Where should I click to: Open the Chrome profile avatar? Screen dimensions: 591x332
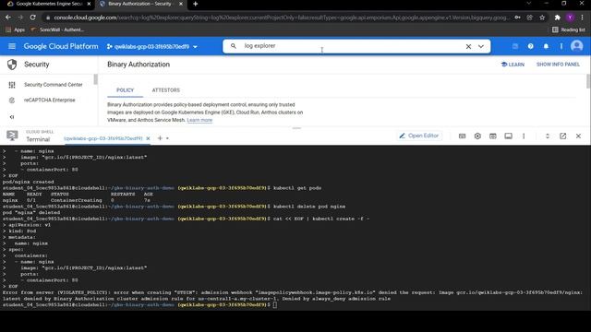[570, 18]
